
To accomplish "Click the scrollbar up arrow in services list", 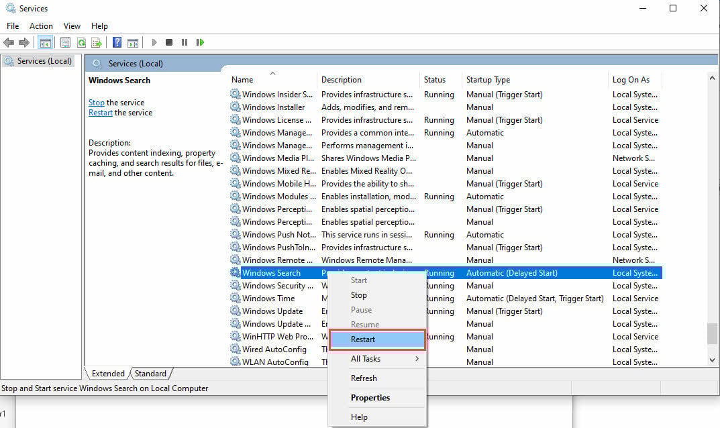I will click(712, 78).
